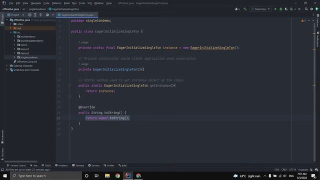Open the Tools menu
This screenshot has width=320, height=180.
[x=82, y=3]
